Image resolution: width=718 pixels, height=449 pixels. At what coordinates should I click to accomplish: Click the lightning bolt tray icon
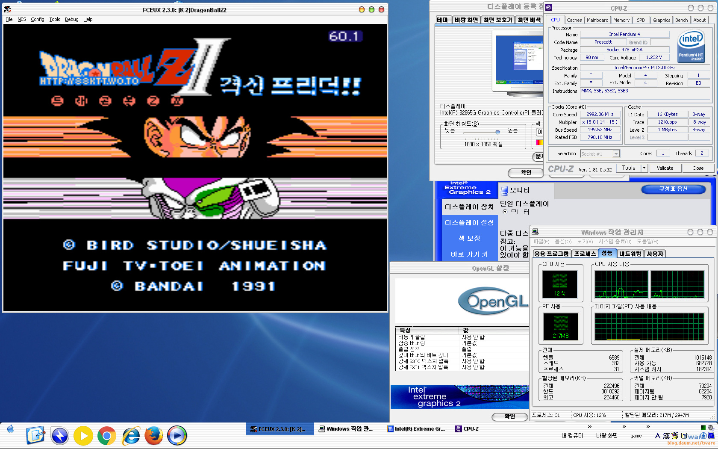[x=703, y=436]
